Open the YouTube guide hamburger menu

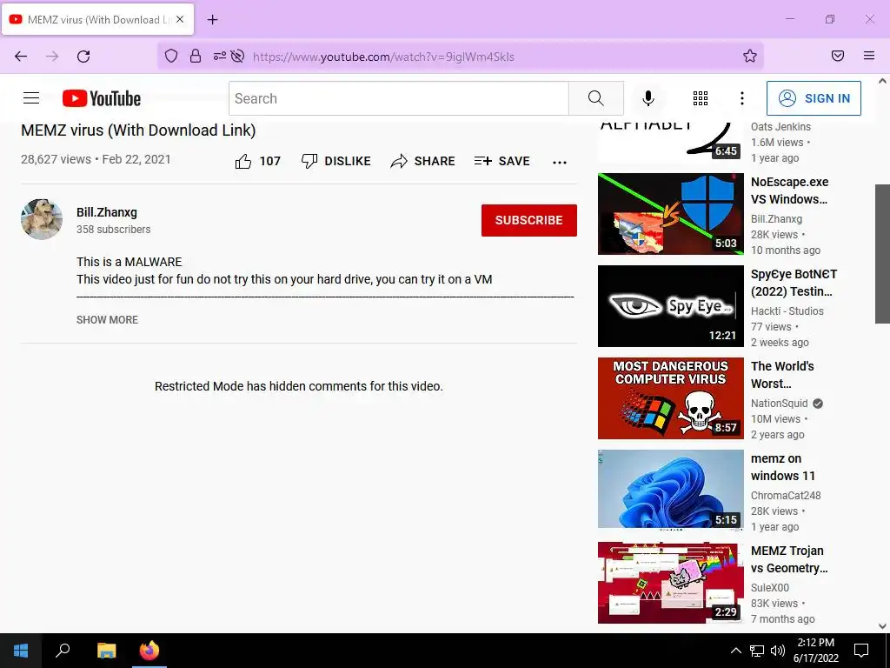click(x=31, y=98)
